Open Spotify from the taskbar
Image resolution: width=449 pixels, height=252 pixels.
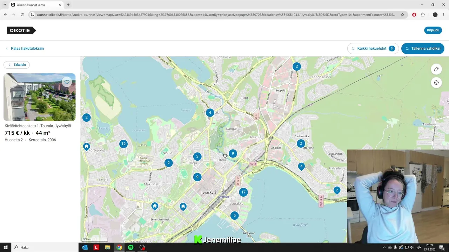130,247
